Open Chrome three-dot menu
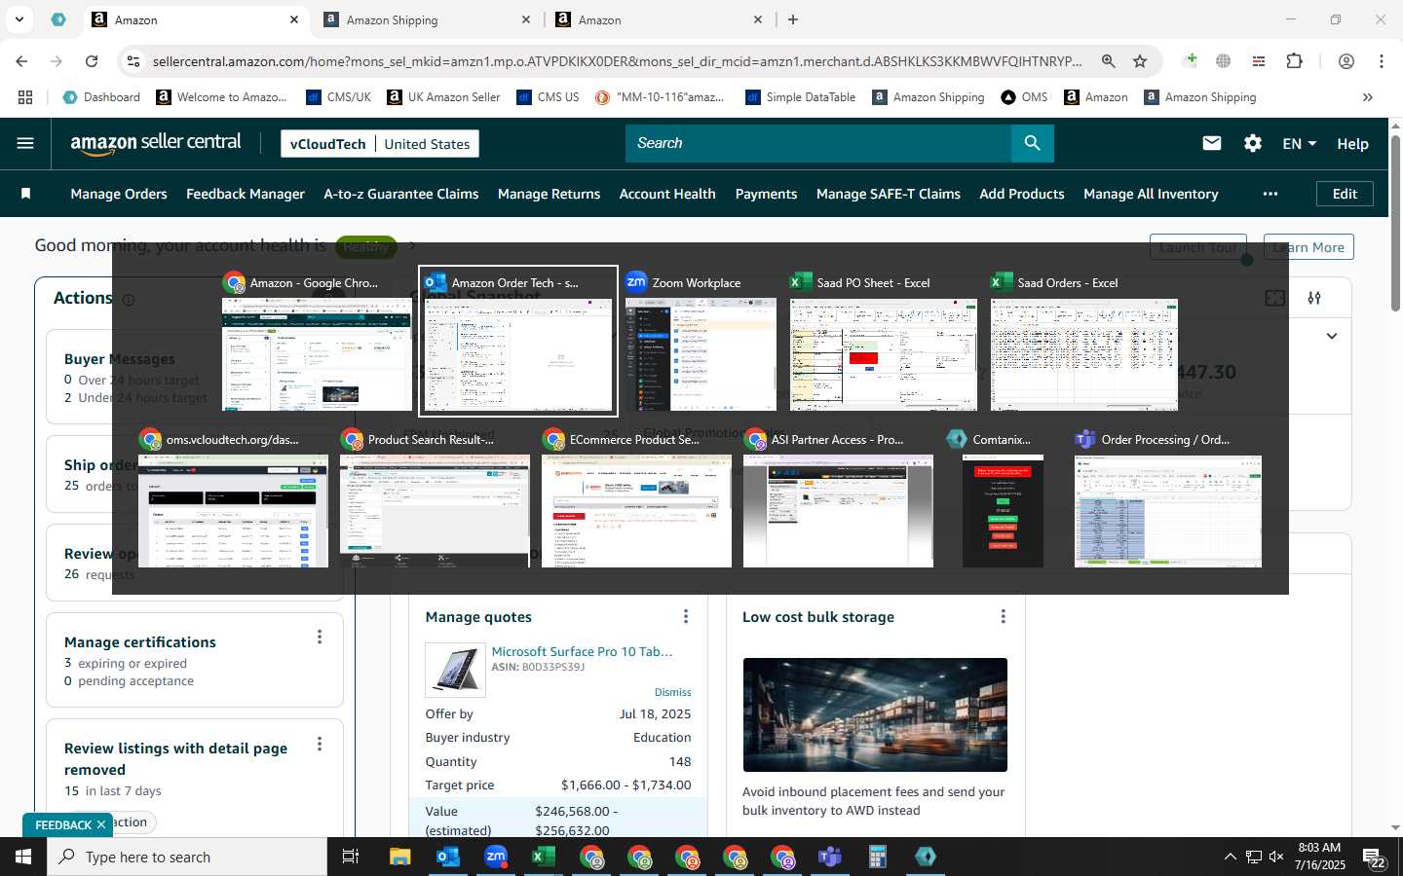Viewport: 1403px width, 876px height. (1381, 61)
